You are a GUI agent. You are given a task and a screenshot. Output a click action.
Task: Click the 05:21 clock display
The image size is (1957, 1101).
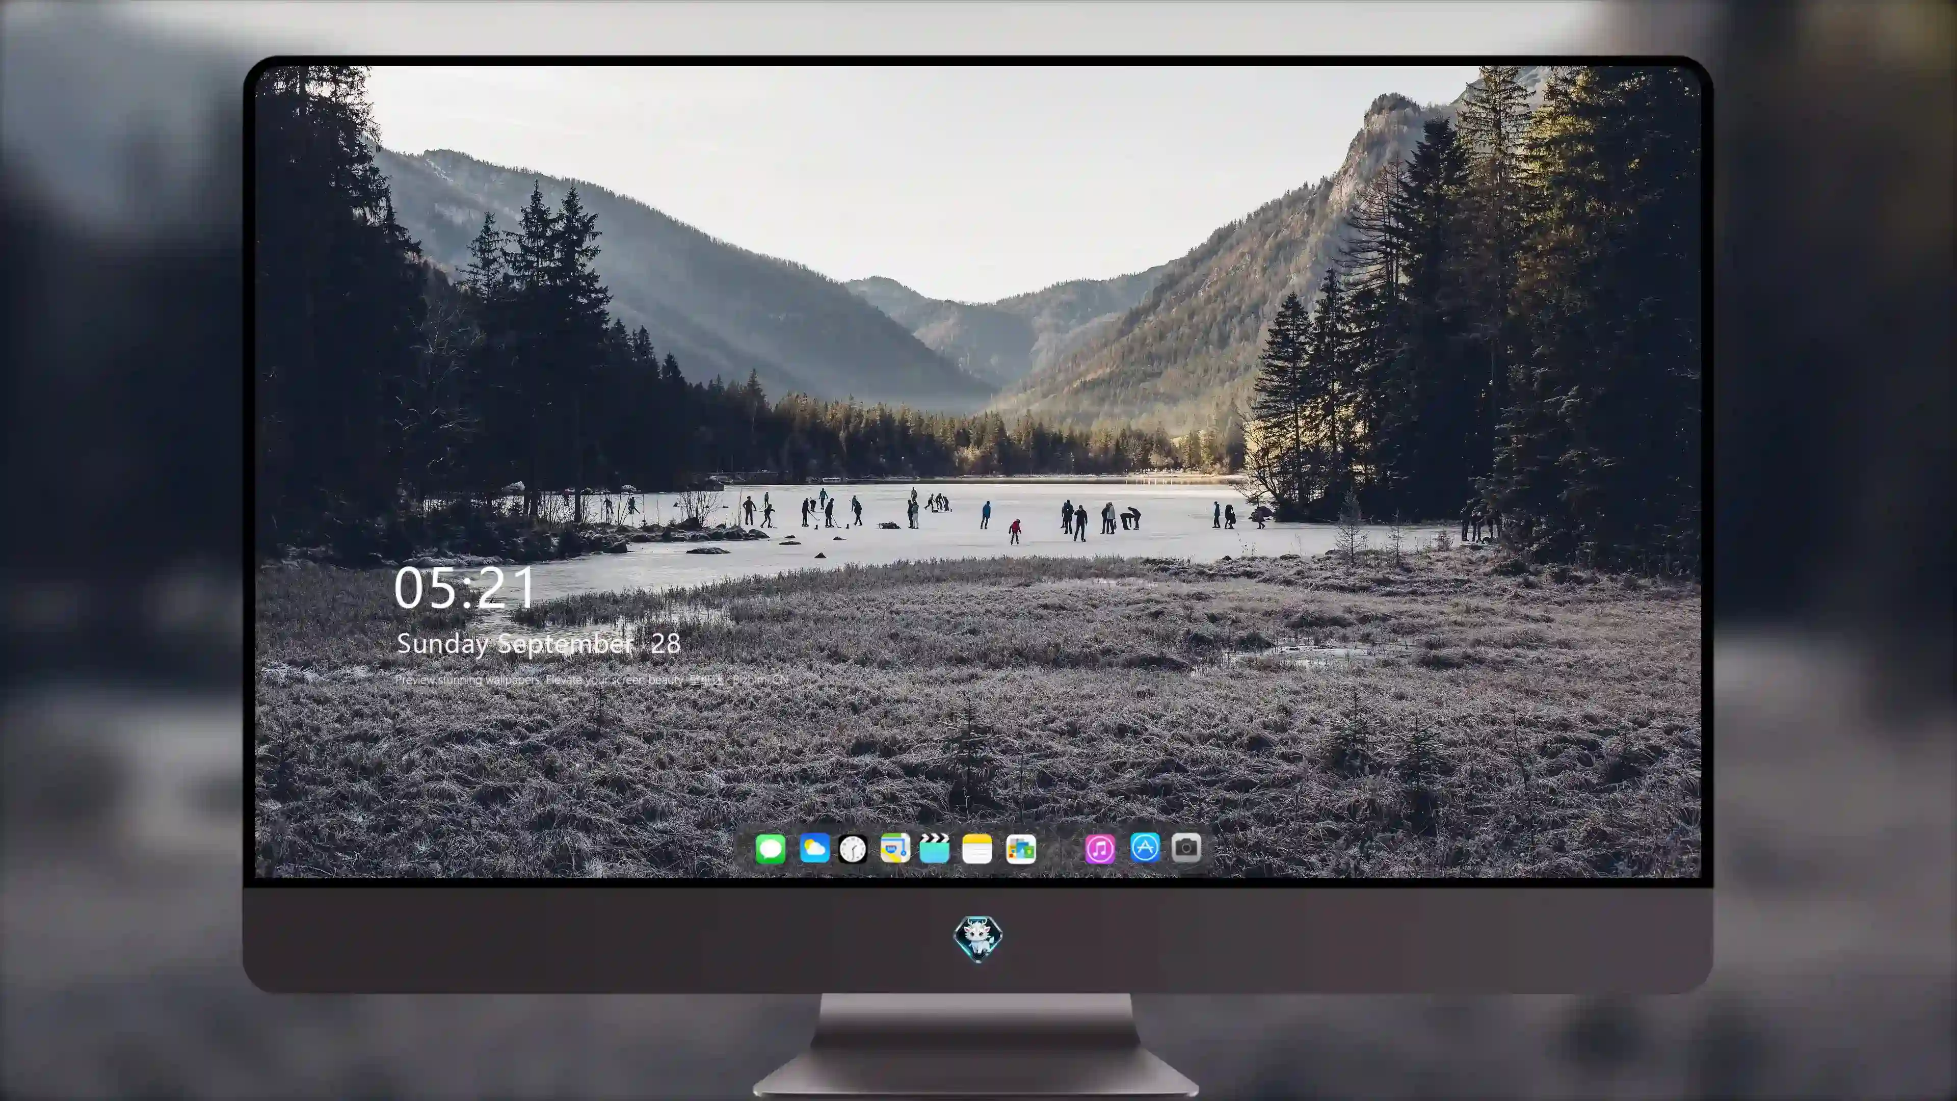[x=464, y=588]
